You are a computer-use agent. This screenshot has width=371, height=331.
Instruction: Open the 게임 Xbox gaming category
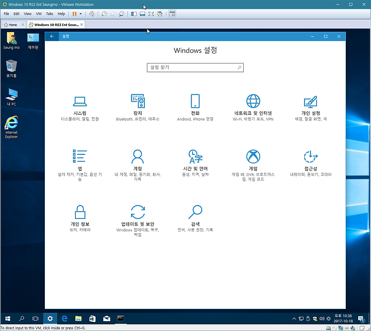(x=253, y=165)
